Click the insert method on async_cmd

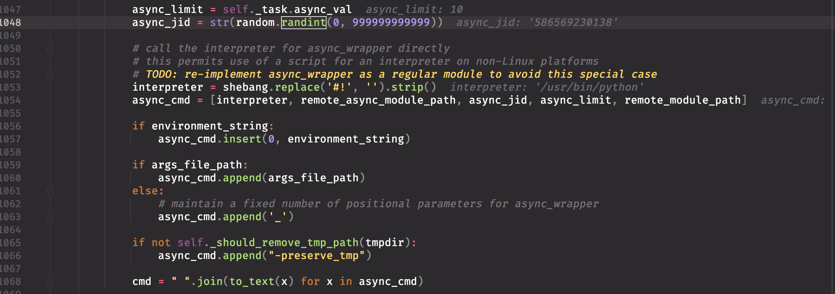242,139
